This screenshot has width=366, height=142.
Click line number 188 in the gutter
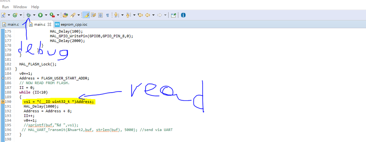(8, 92)
